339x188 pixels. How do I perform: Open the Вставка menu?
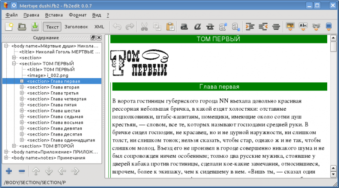coord(54,15)
